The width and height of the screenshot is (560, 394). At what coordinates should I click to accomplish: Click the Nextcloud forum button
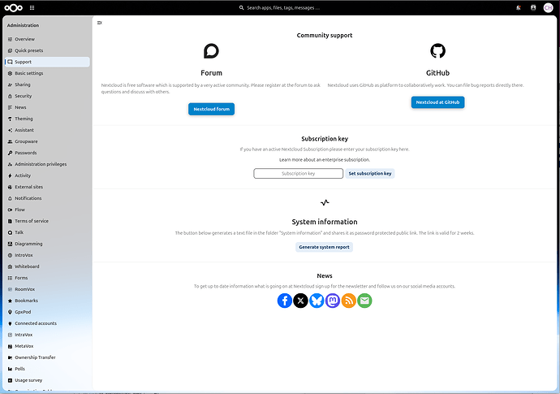tap(212, 109)
